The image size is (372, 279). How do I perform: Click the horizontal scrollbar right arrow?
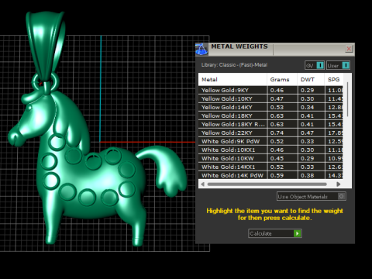pos(339,184)
